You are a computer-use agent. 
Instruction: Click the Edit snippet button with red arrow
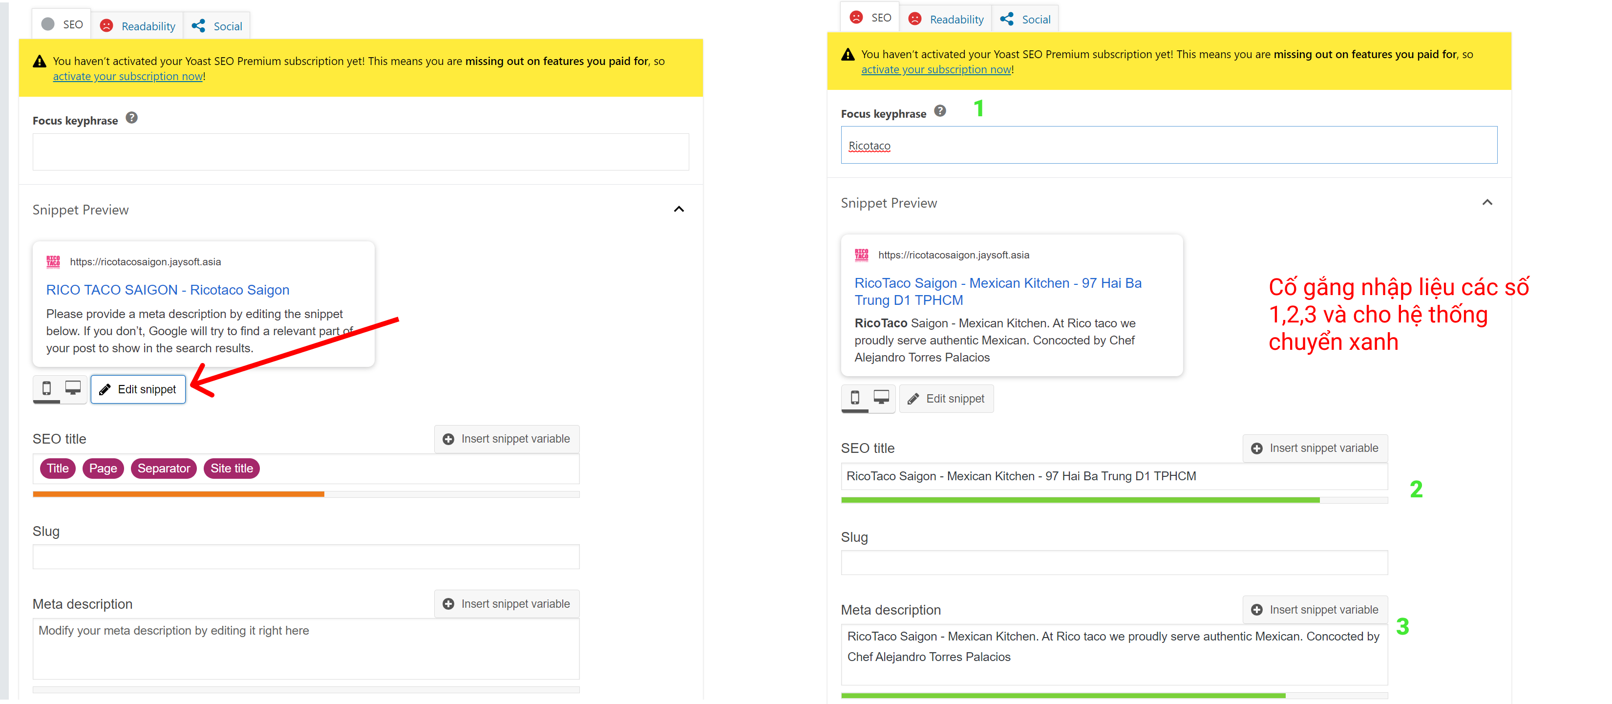click(x=138, y=389)
